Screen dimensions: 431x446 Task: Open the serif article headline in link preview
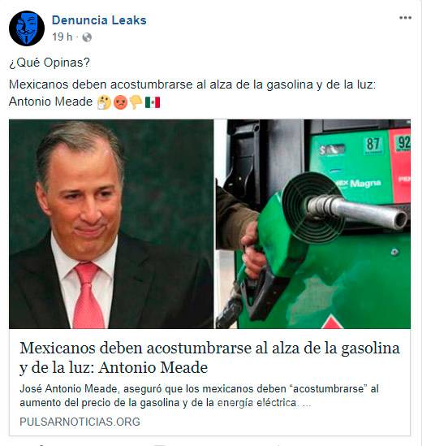tap(209, 357)
